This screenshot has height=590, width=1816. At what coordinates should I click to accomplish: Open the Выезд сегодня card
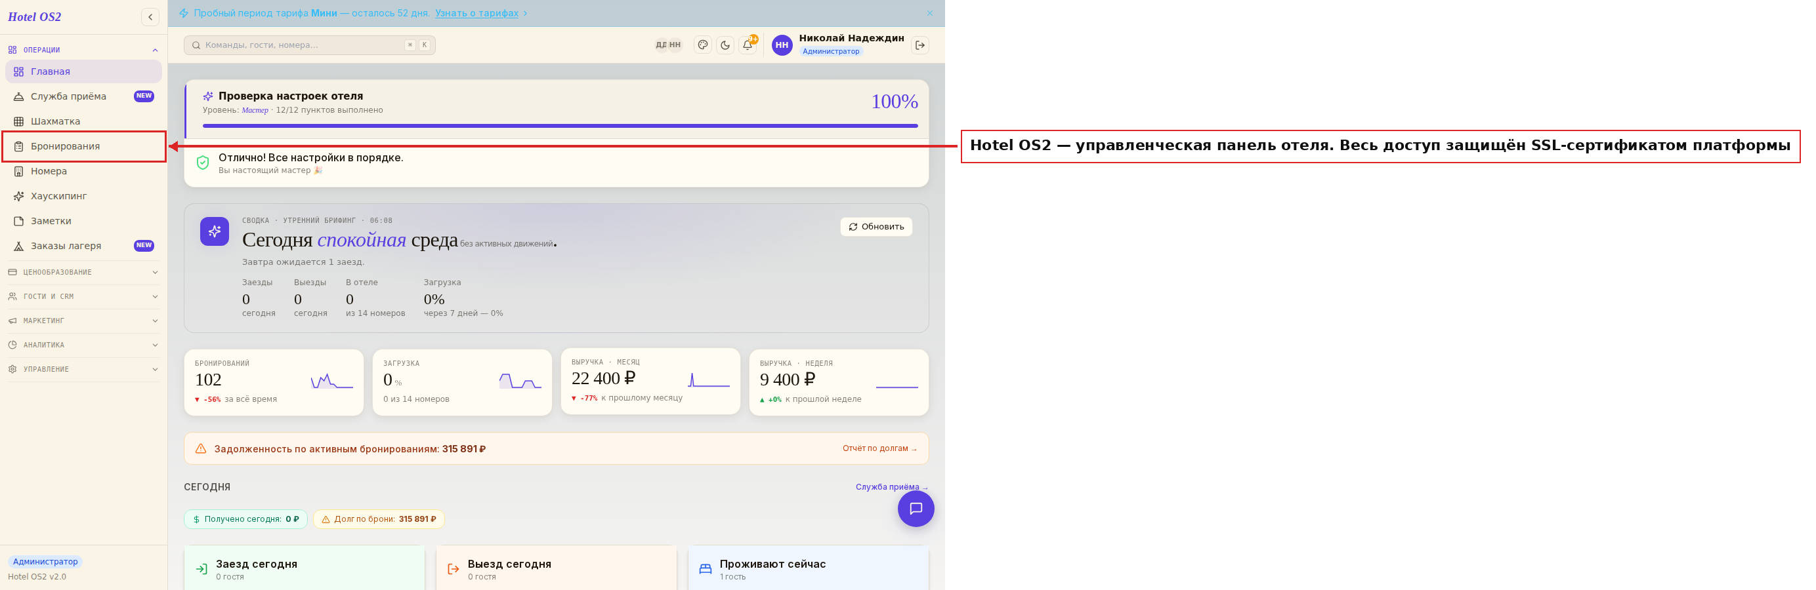557,568
